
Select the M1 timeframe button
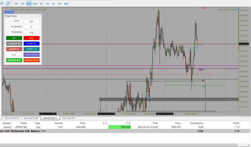tap(16, 4)
